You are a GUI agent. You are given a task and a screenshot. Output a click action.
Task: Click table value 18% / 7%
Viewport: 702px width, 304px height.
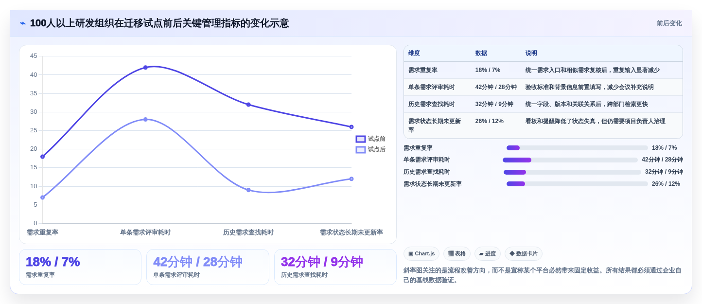488,70
